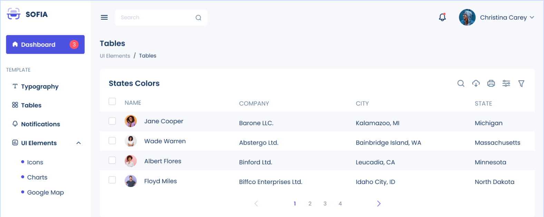Click the cloud download icon
The height and width of the screenshot is (217, 544).
[x=476, y=83]
